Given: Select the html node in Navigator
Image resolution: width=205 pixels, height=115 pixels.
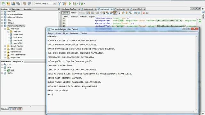Looking at the screenshot, I should click(12, 70).
